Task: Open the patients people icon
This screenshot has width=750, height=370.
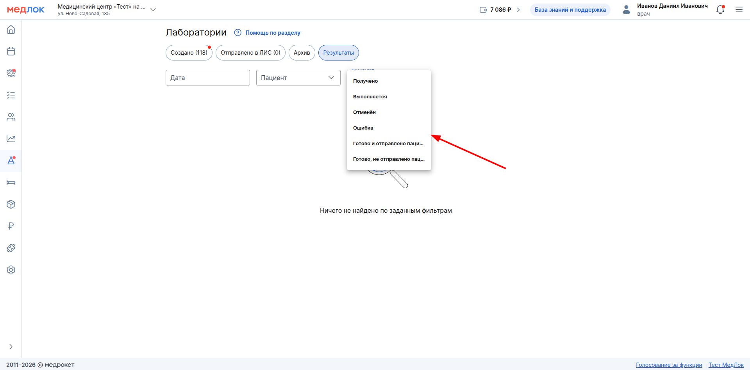Action: 11,117
